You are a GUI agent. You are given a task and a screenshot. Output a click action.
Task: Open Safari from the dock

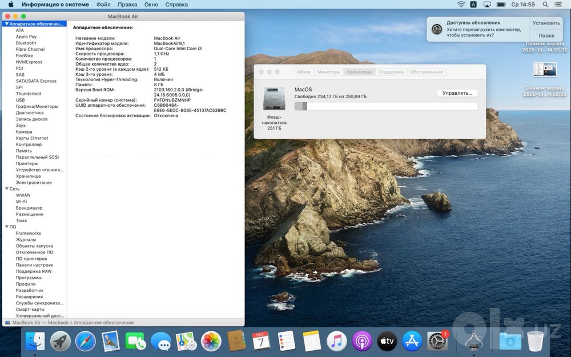pos(86,342)
